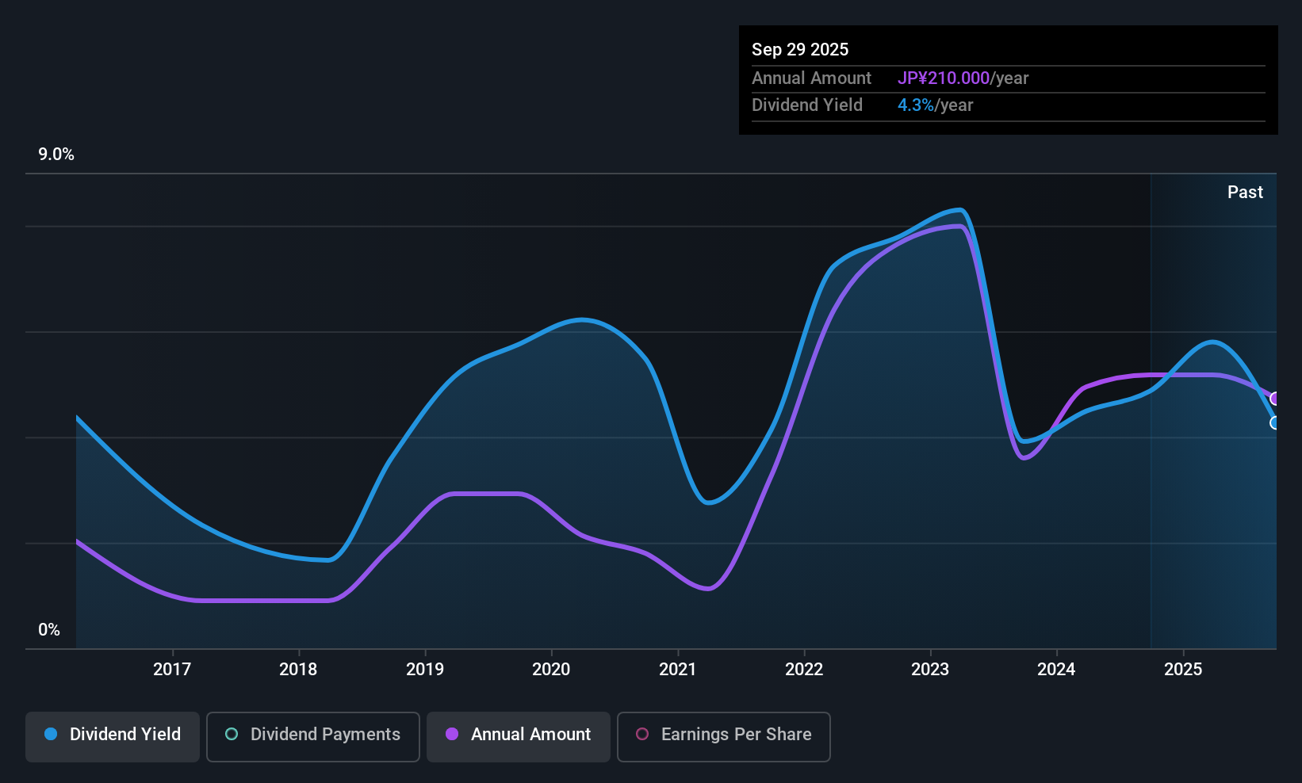Click the 2017 x-axis label
This screenshot has width=1302, height=783.
click(x=172, y=670)
